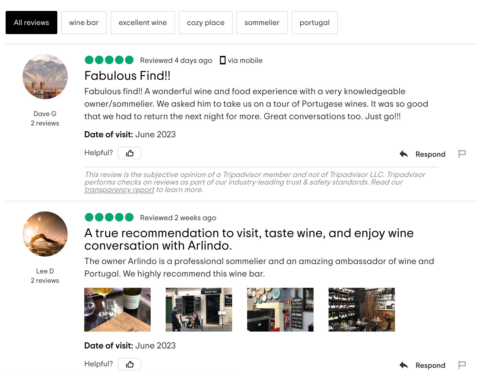This screenshot has height=376, width=488.
Task: Open the wine glass and bottle photo
Action: tap(117, 309)
